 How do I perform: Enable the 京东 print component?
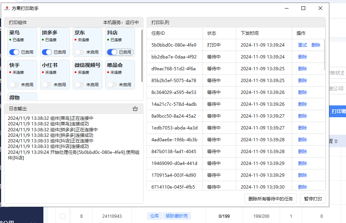[x=79, y=52]
